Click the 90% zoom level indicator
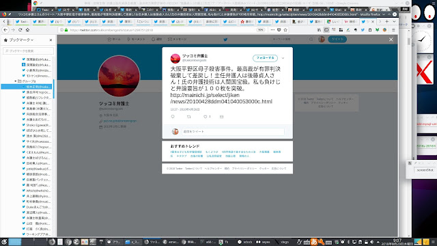 coord(260,30)
